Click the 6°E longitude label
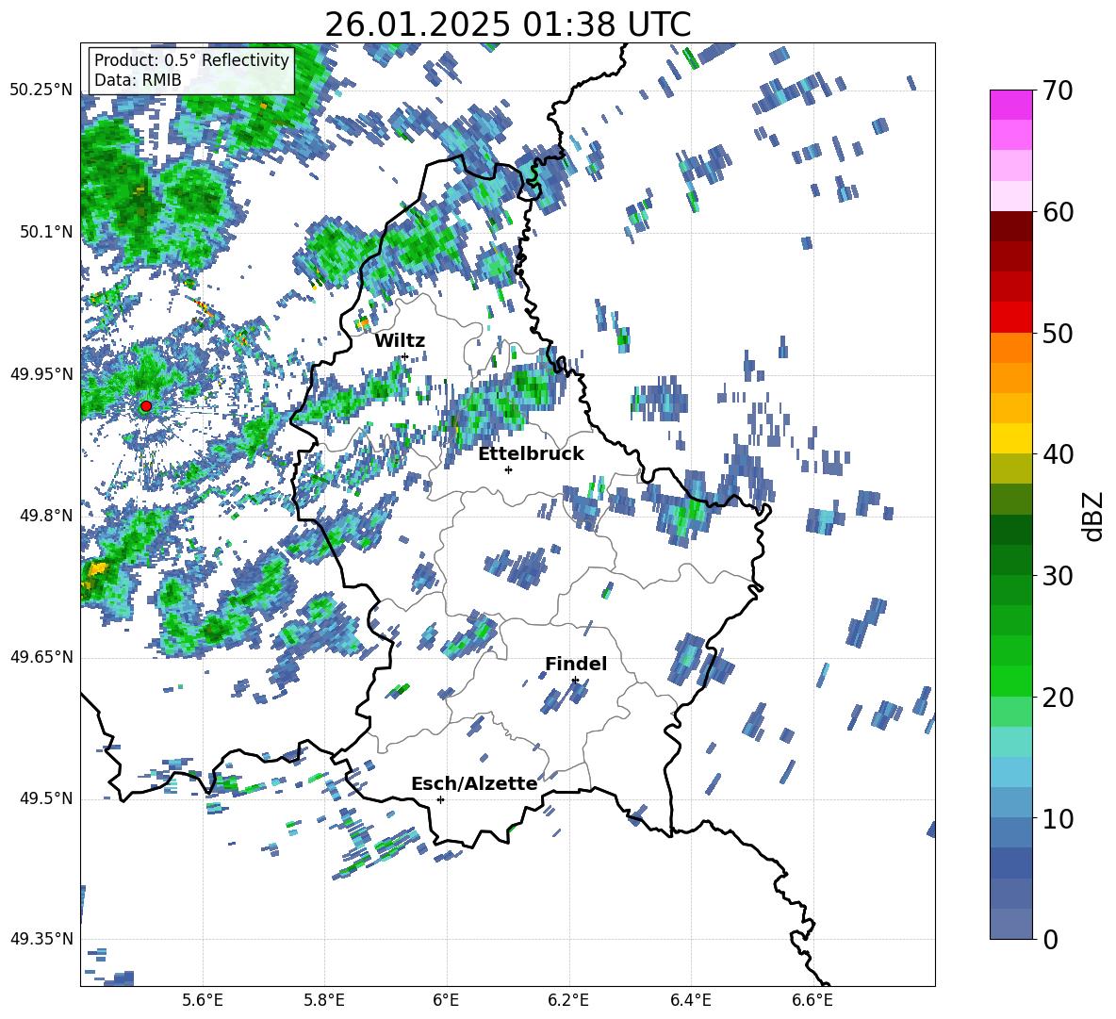Viewport: 1116px width, 1019px height. coord(446,1001)
